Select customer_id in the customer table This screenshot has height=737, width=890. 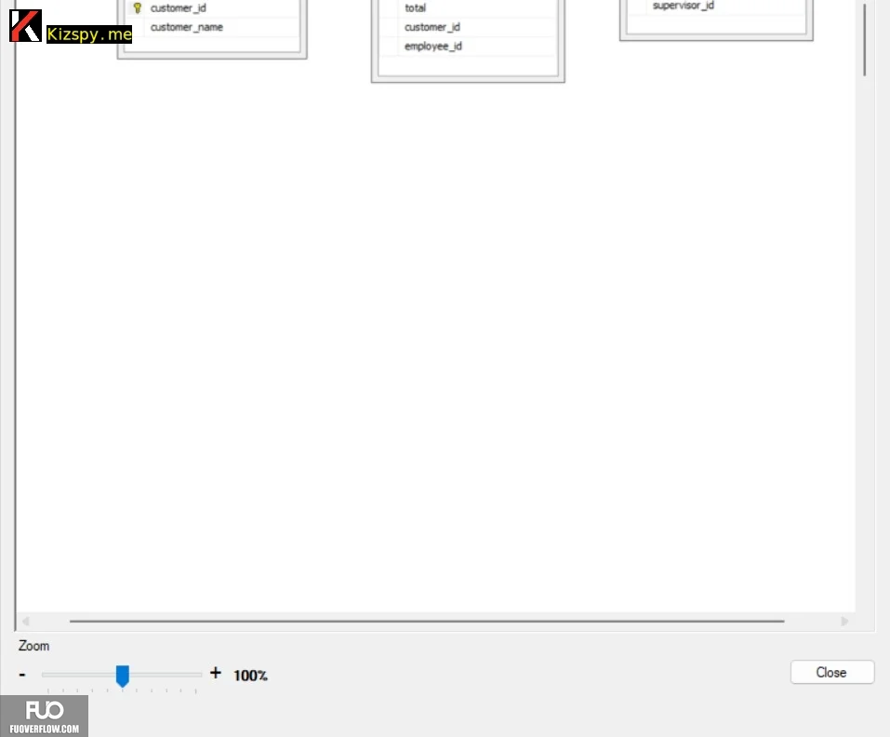178,8
